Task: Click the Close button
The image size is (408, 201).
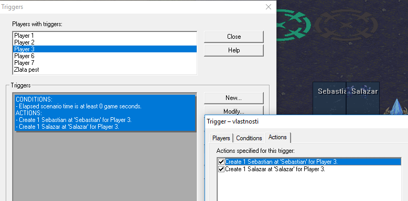Action: [x=234, y=37]
